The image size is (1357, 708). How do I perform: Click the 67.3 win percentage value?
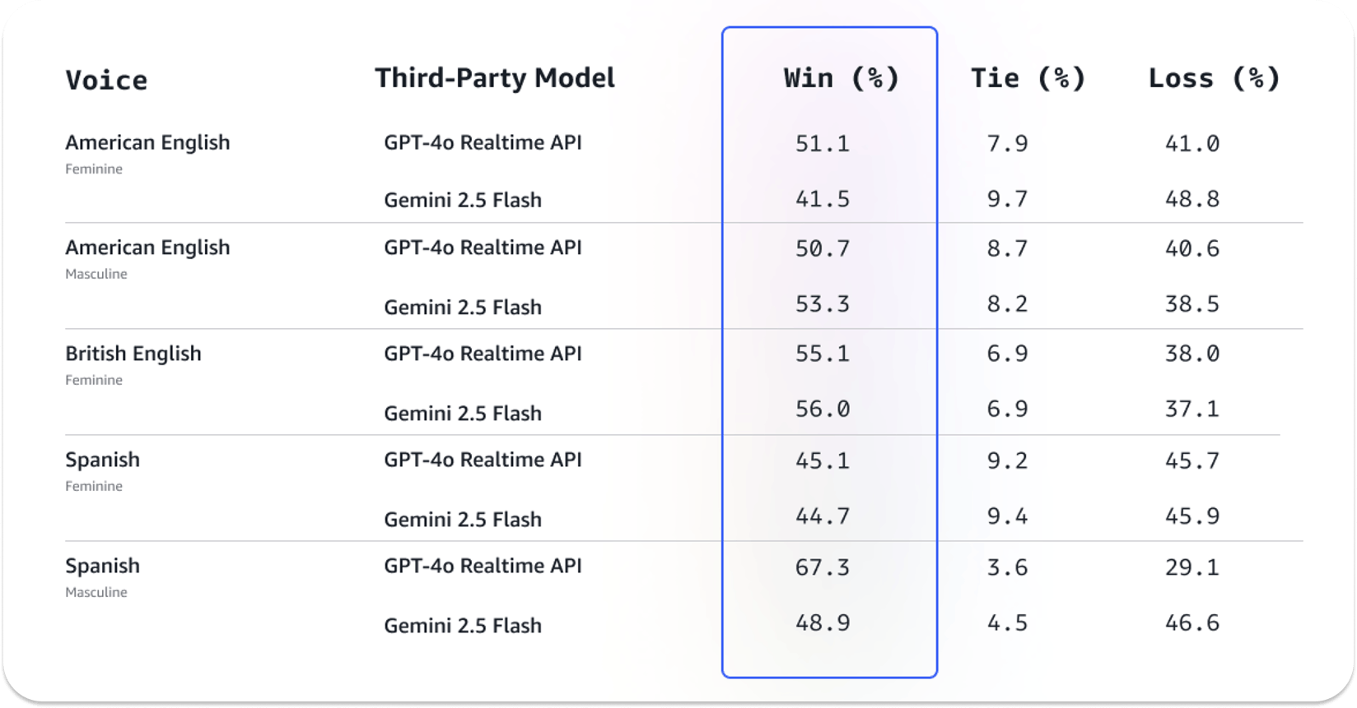(x=822, y=567)
